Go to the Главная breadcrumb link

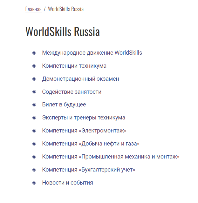(x=33, y=9)
